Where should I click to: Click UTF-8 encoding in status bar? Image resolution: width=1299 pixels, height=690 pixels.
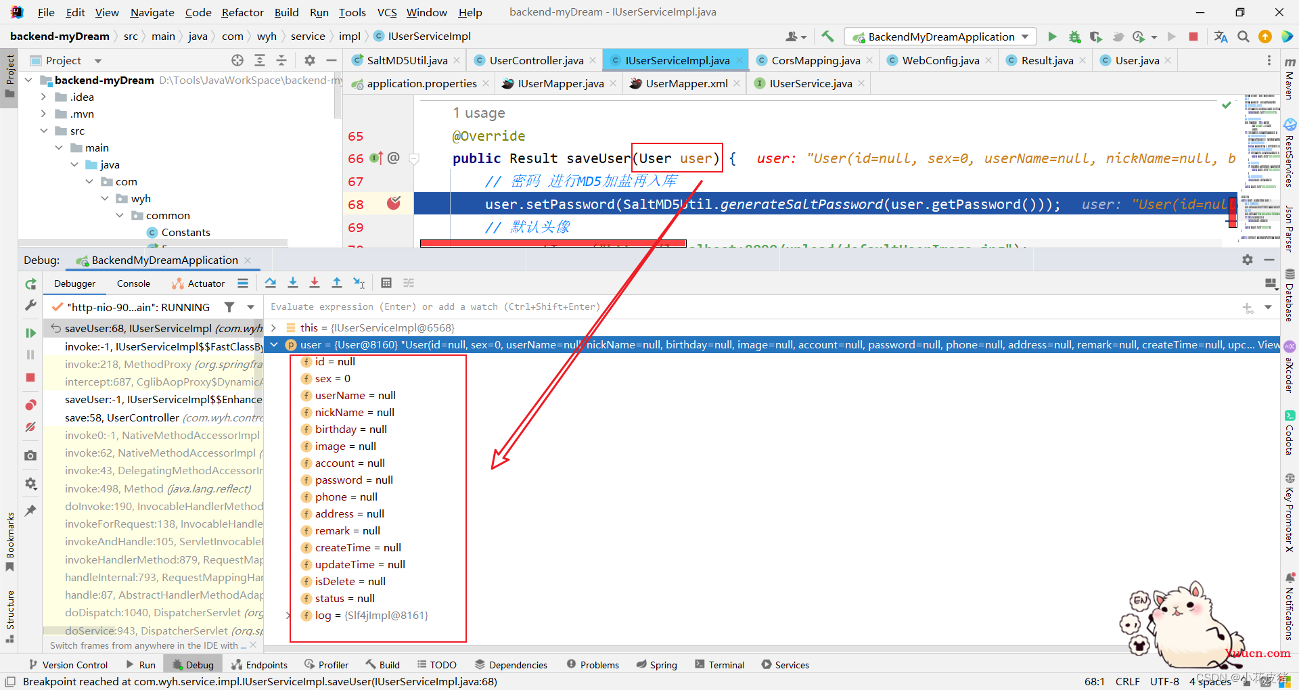(1164, 681)
